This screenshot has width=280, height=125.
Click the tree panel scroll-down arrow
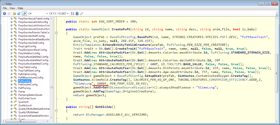pos(51,118)
